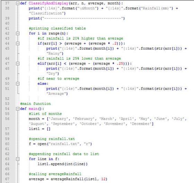Click the "Rainy") string
The height and width of the screenshot is (183, 194).
point(55,53)
